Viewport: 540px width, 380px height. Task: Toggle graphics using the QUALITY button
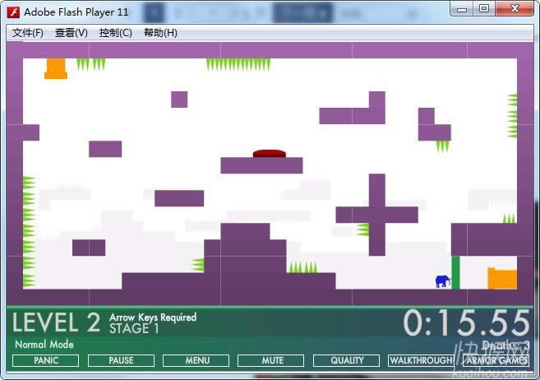347,360
